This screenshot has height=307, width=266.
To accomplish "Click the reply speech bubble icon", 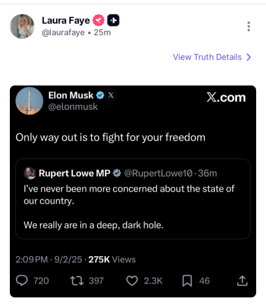I will click(x=22, y=281).
